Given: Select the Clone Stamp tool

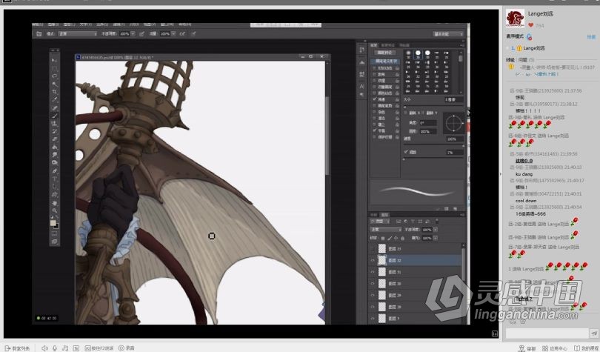Looking at the screenshot, I should (x=54, y=124).
